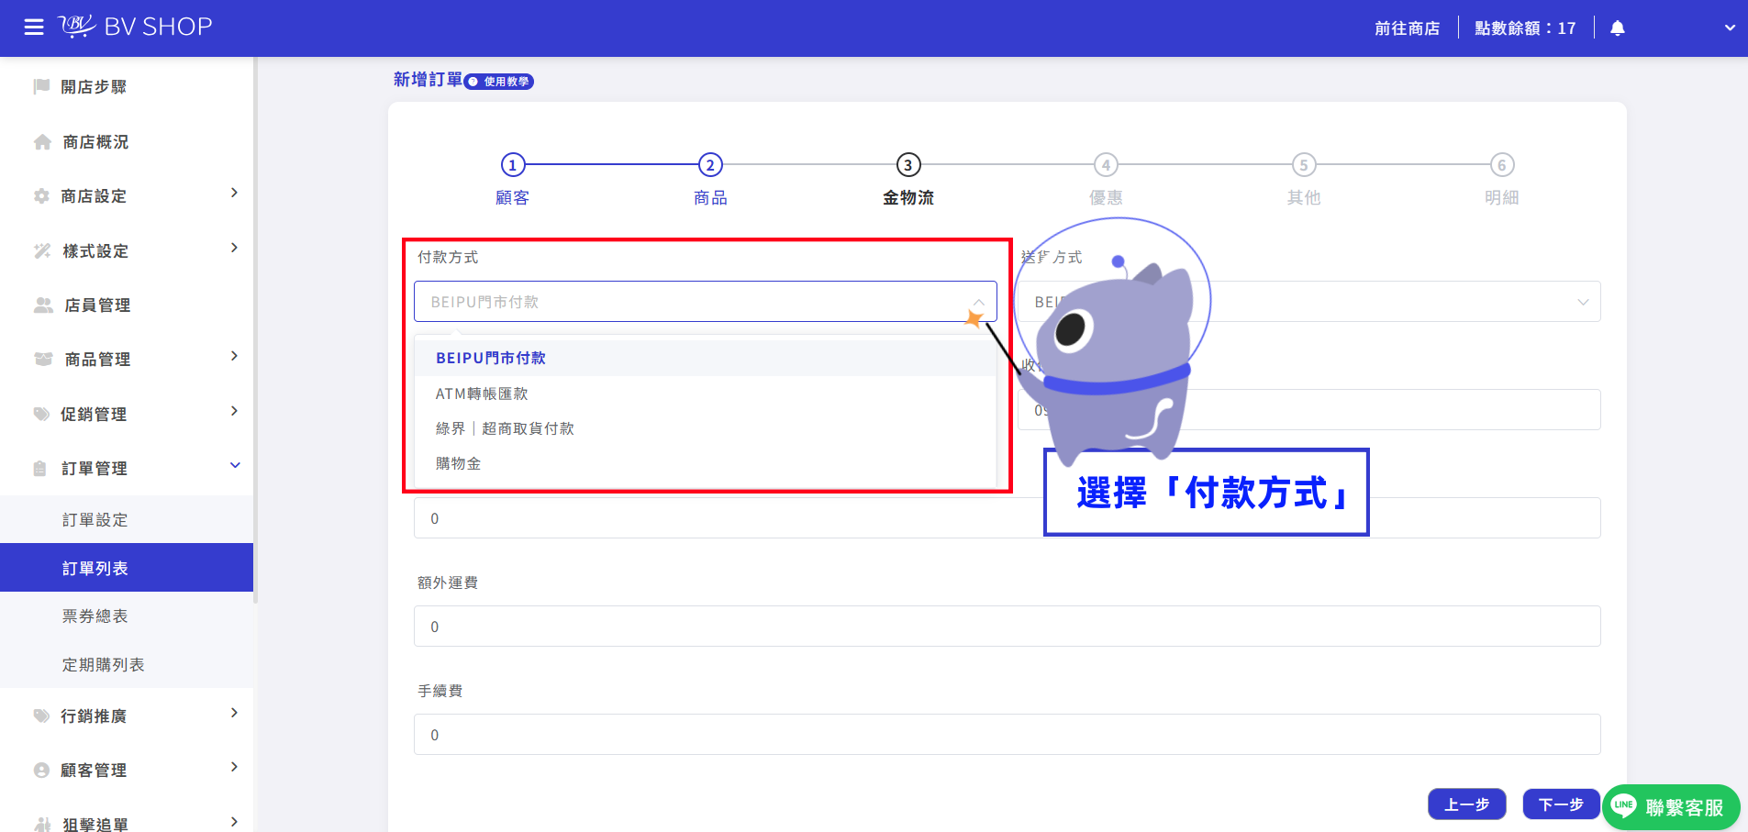This screenshot has height=832, width=1748.
Task: Click the 訂單管理 clipboard icon
Action: (39, 469)
